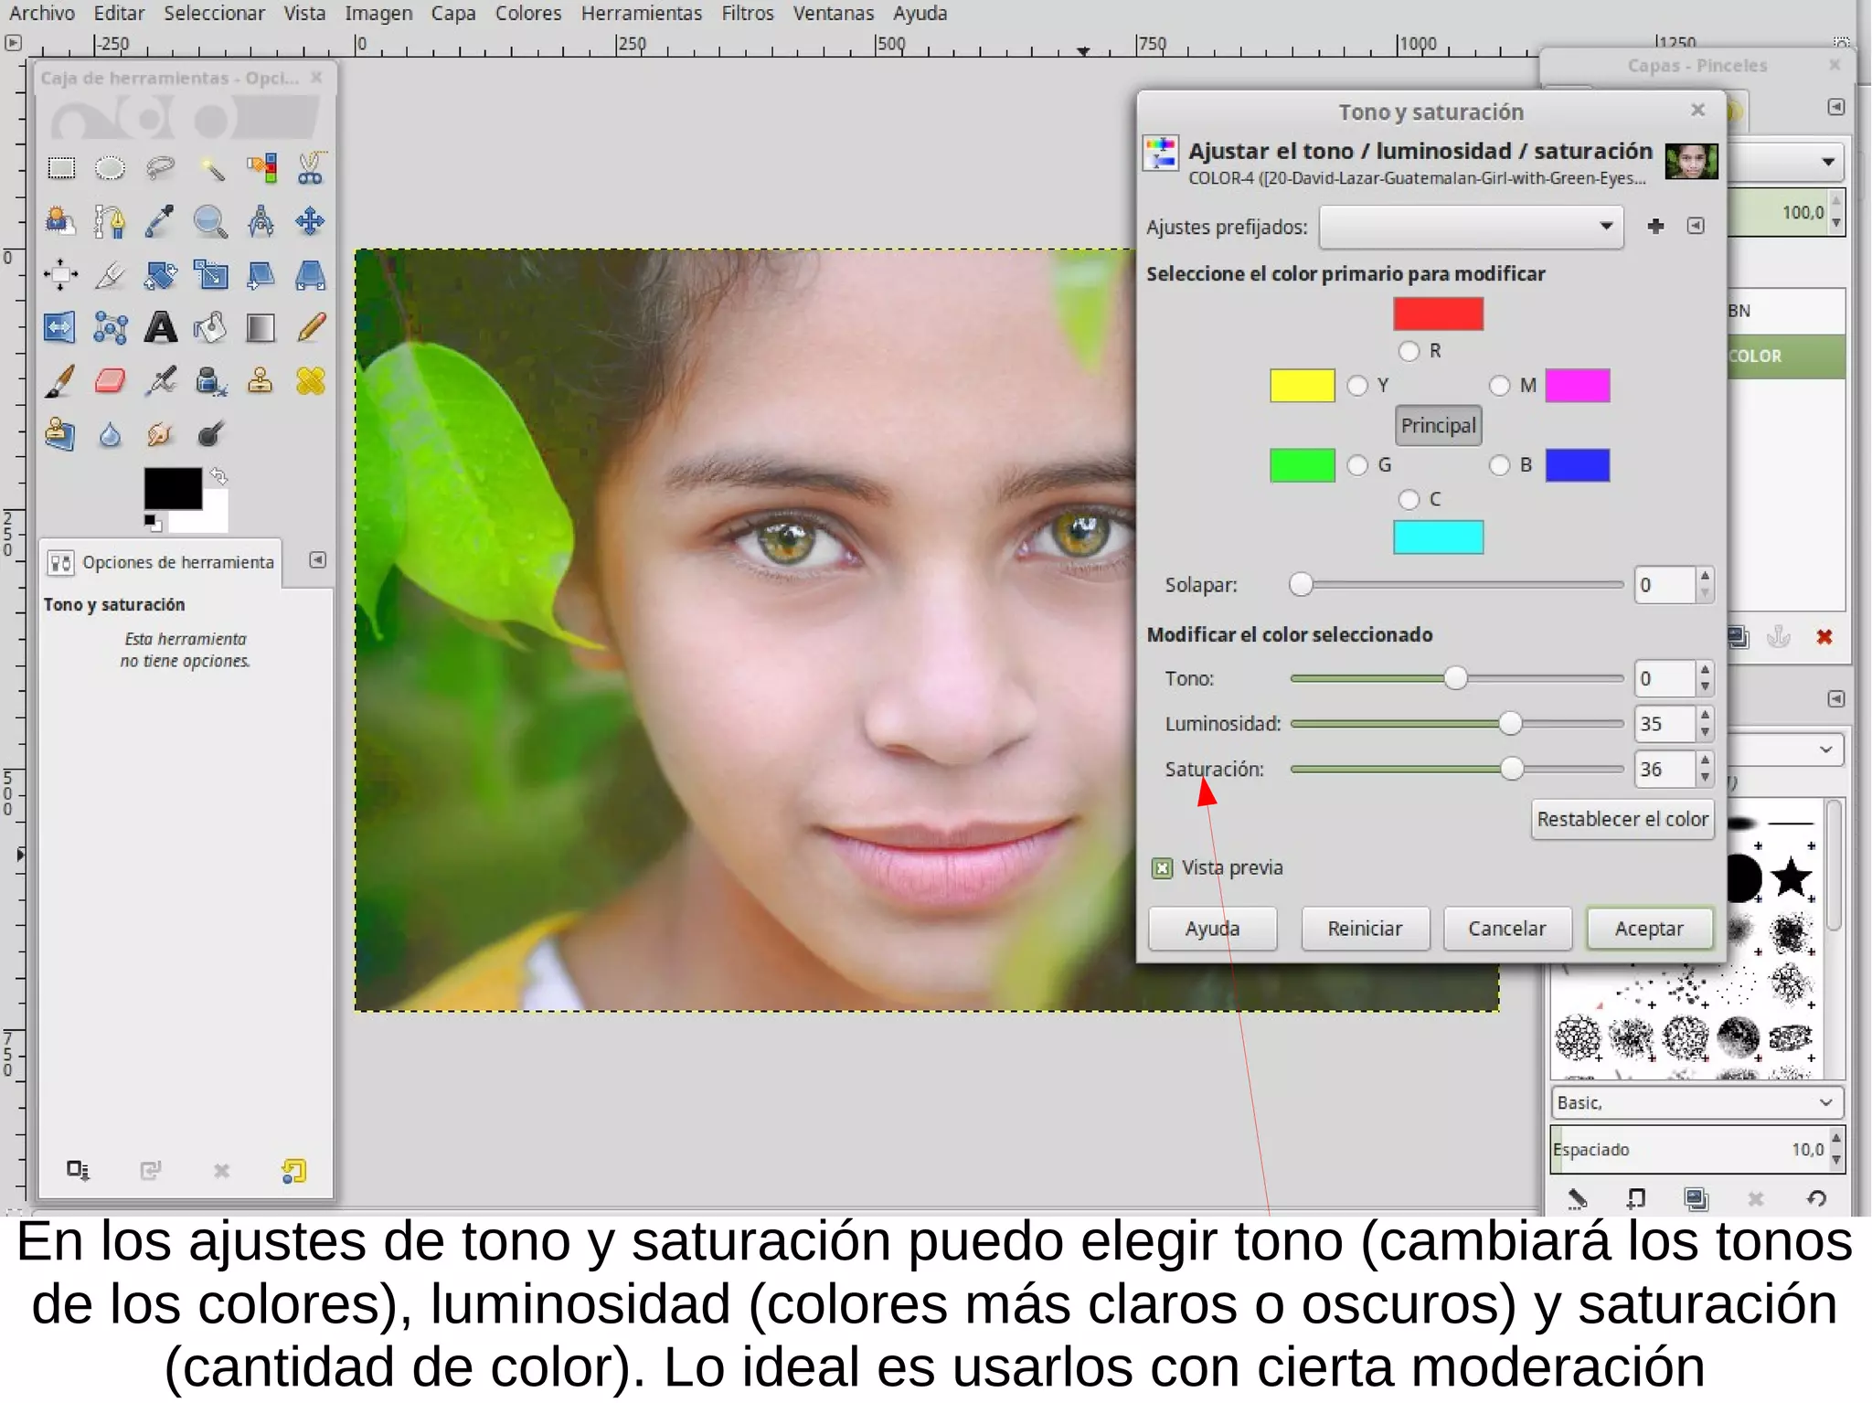Screen dimensions: 1872x1403
Task: Click the Luminosidad spinner down arrow
Action: click(1705, 733)
